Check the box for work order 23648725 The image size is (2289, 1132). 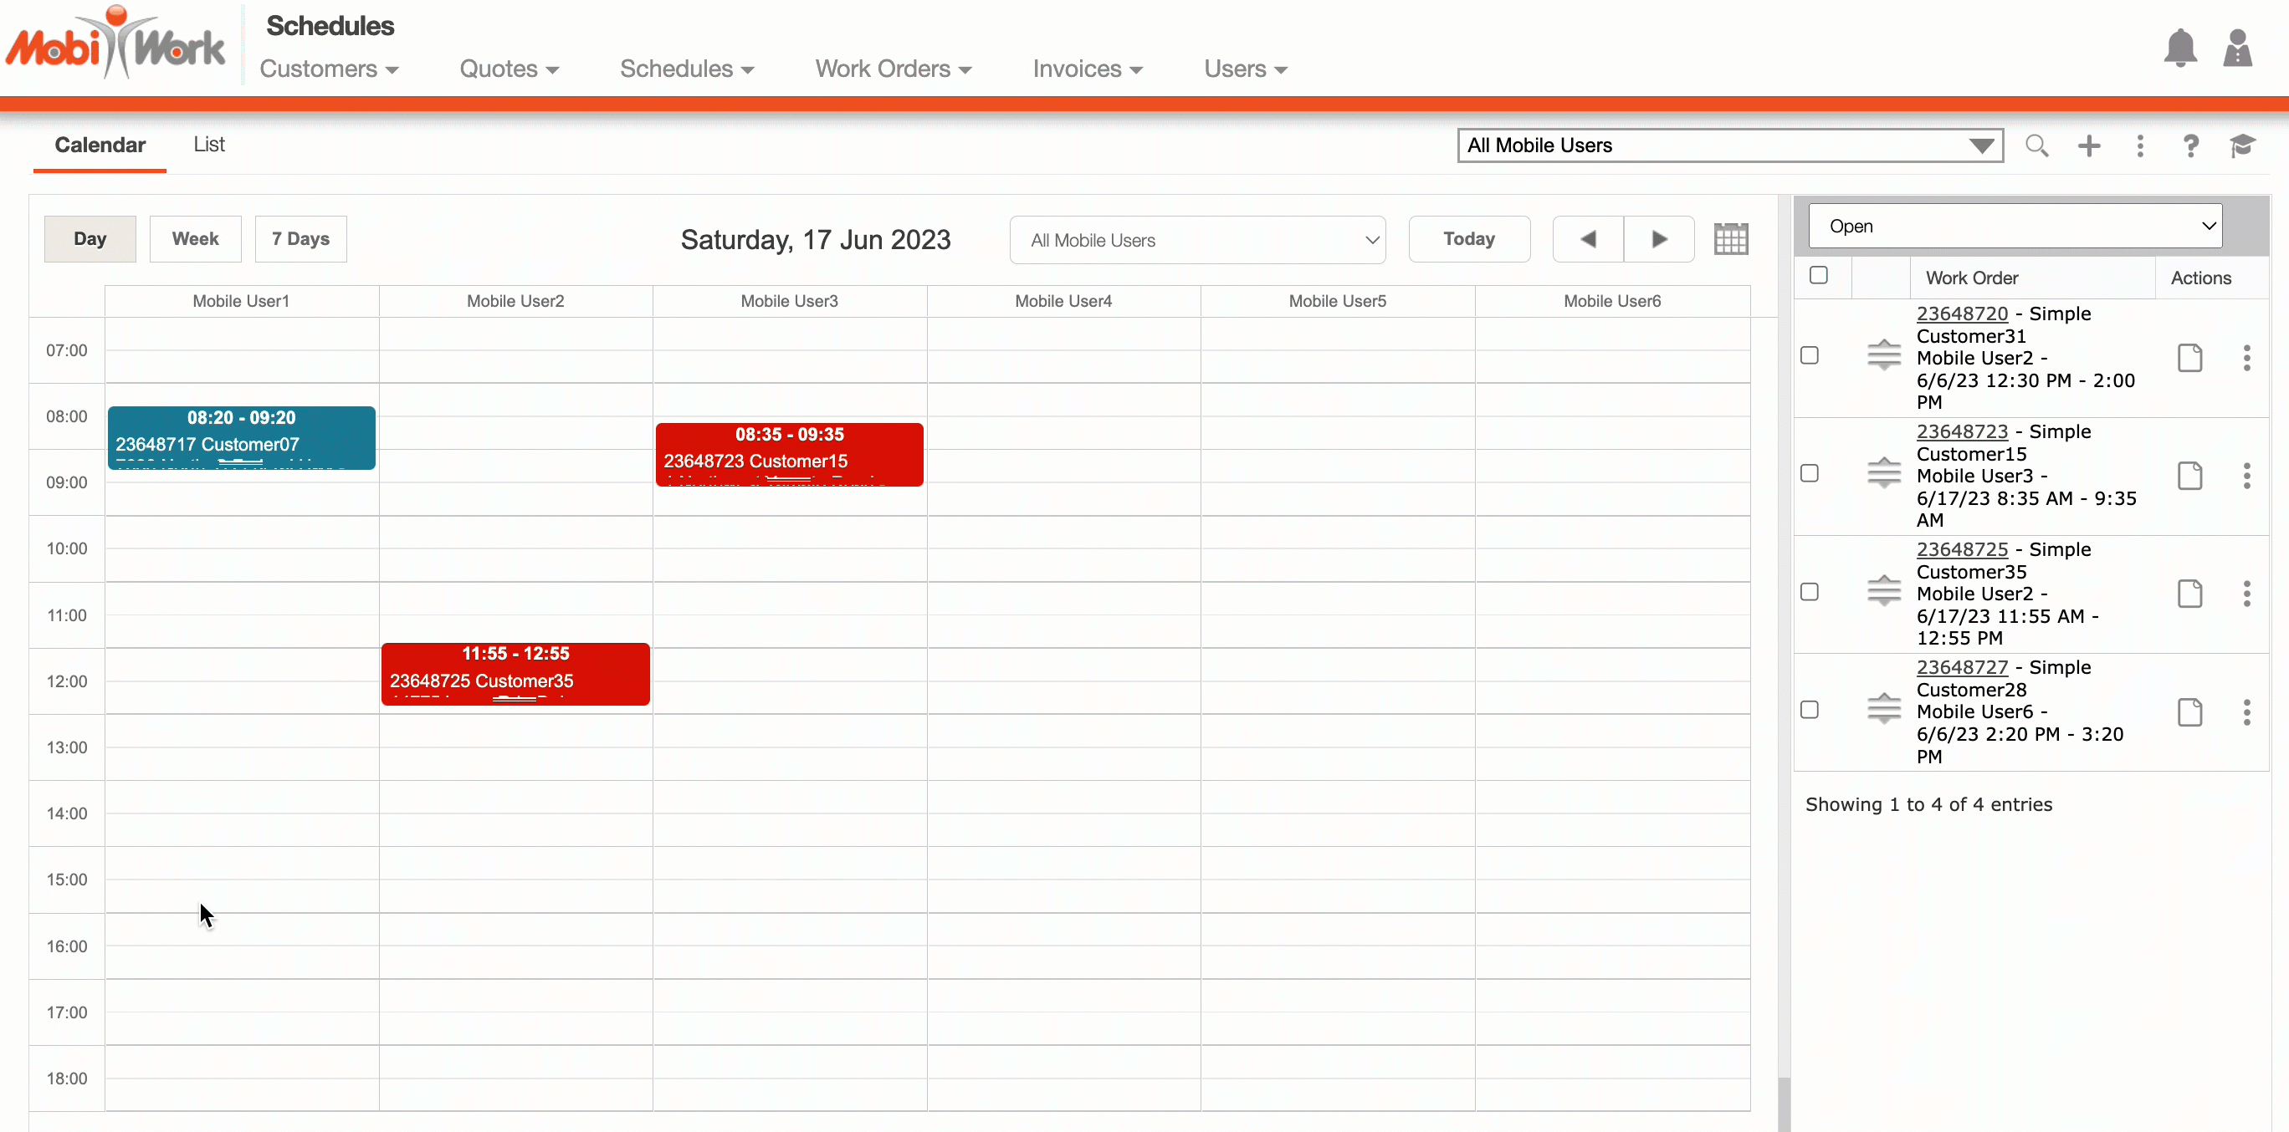tap(1809, 592)
